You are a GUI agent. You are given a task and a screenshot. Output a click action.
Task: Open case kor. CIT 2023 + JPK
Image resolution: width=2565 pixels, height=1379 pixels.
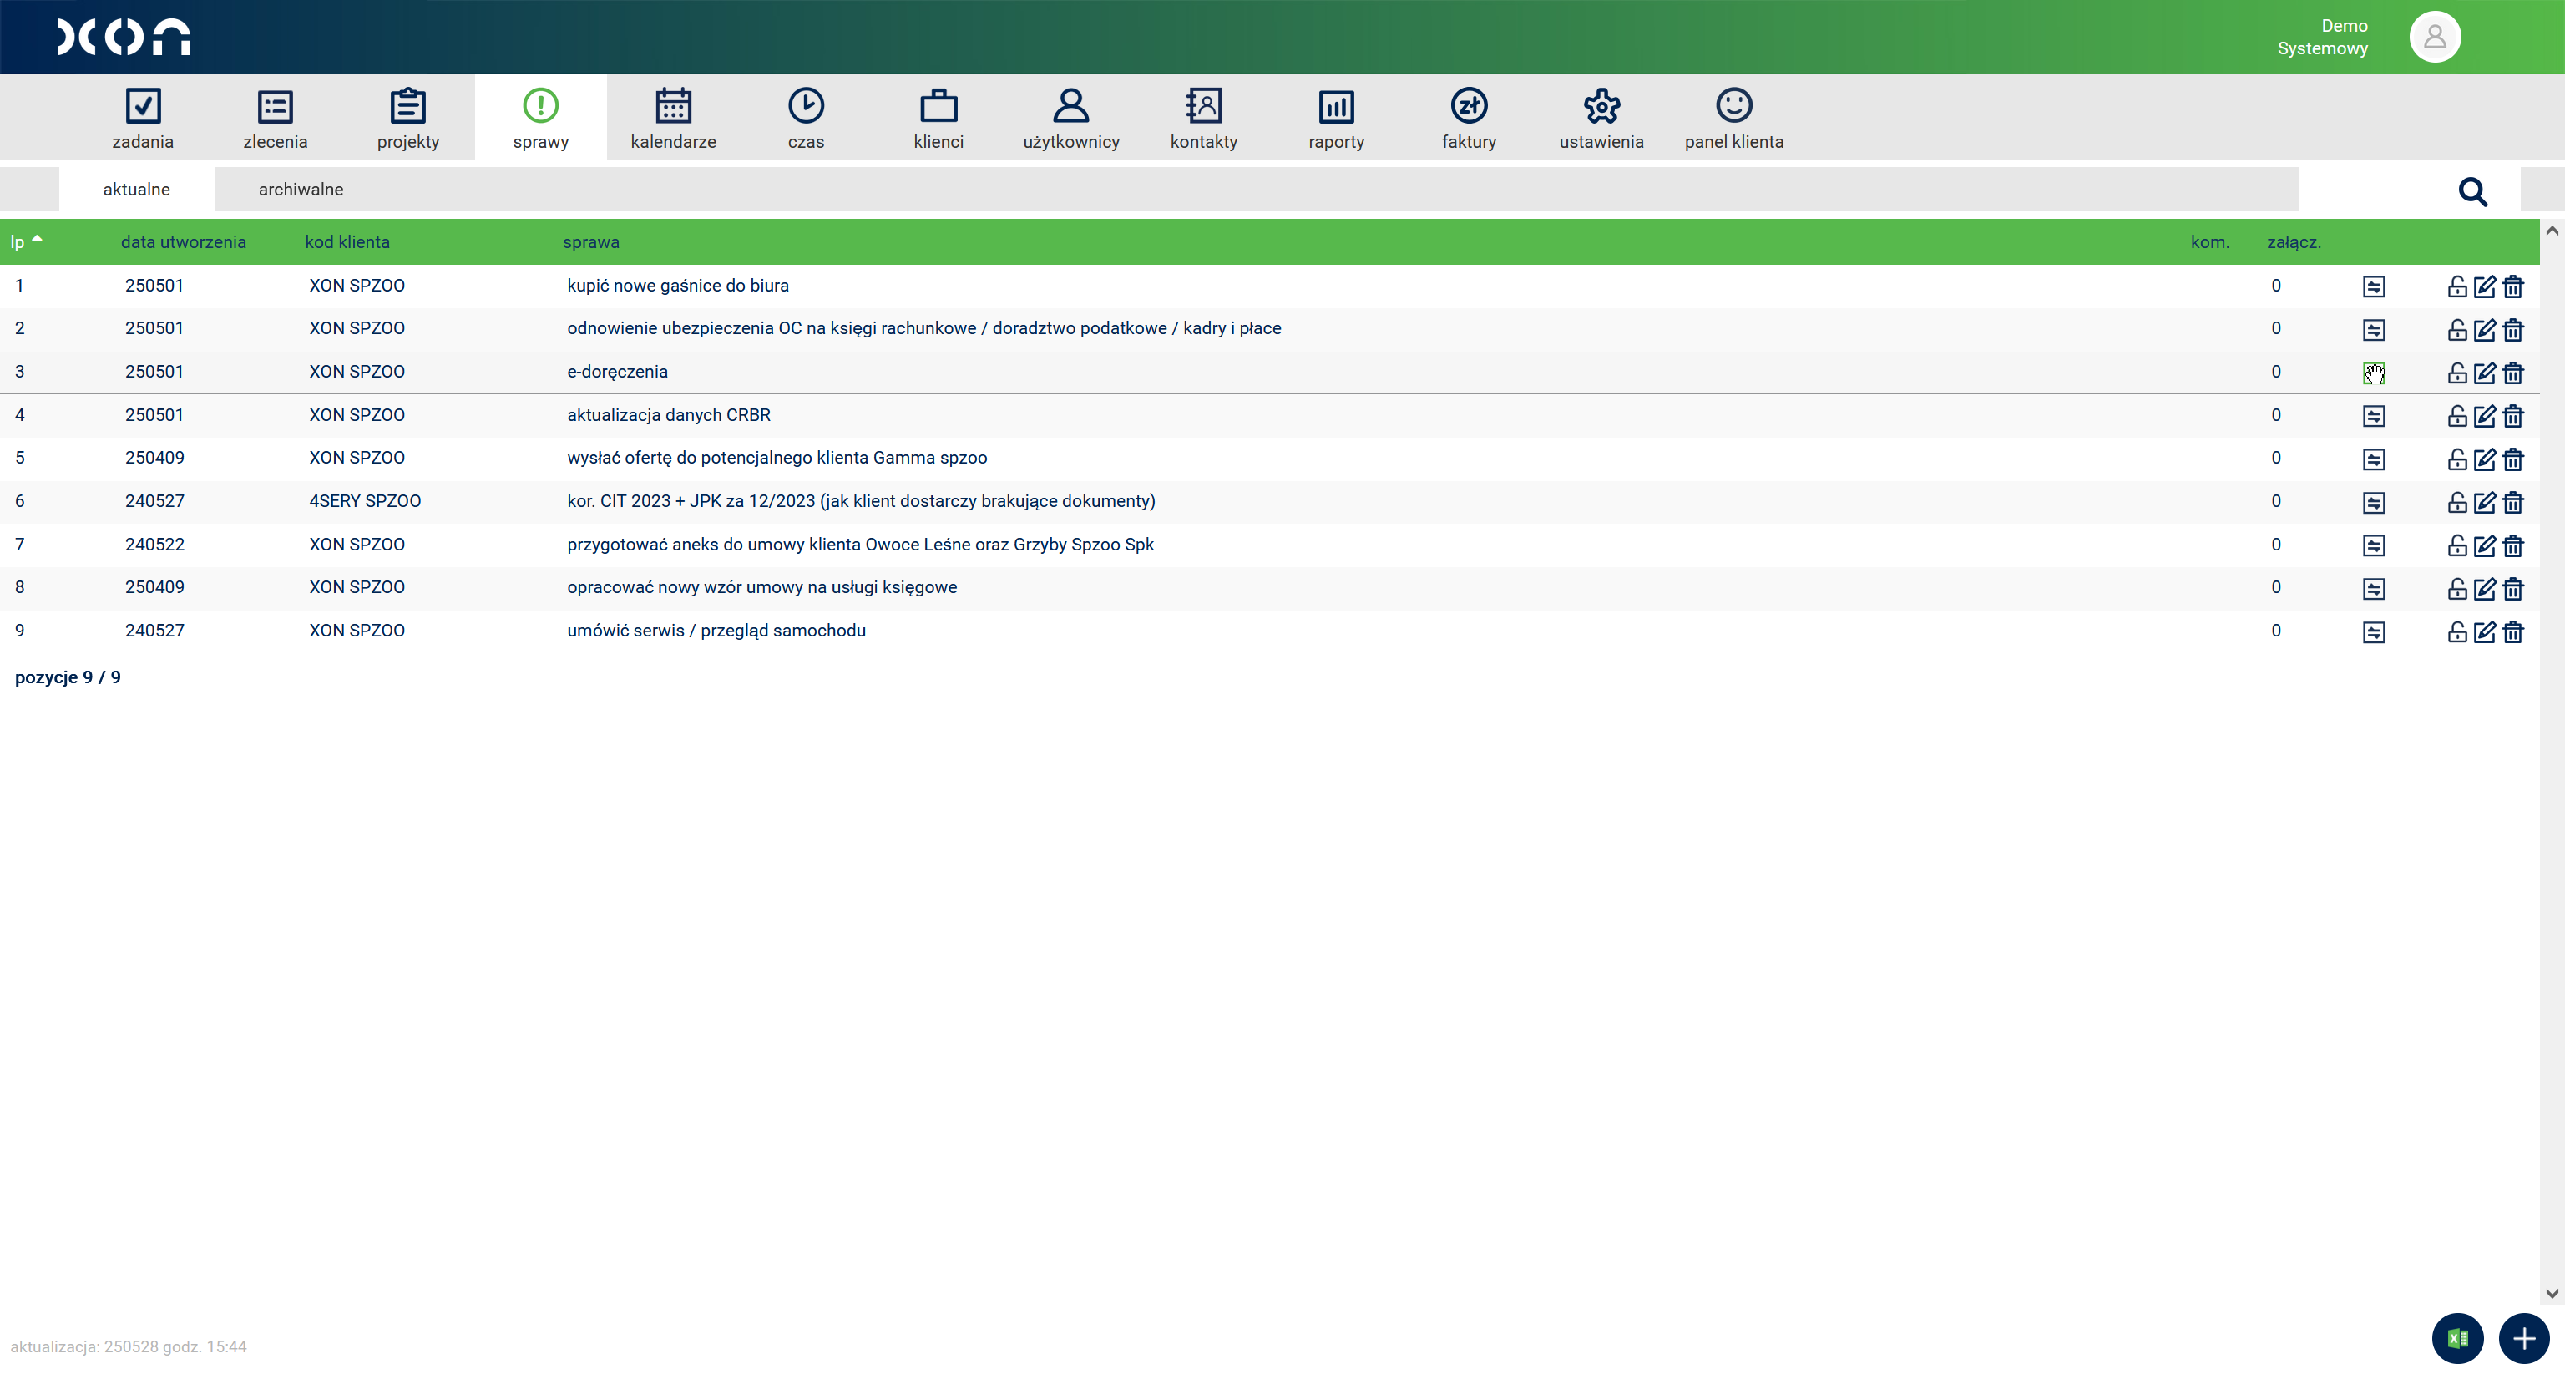862,501
